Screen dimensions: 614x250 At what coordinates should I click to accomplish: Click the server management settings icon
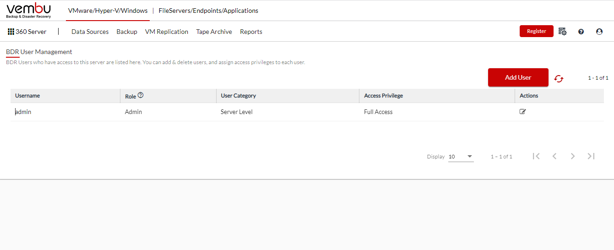[x=563, y=32]
